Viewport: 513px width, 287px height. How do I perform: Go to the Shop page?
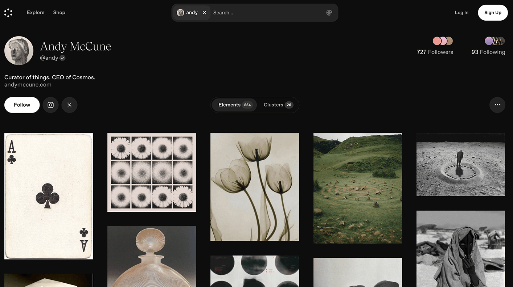[x=59, y=13]
